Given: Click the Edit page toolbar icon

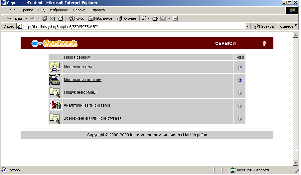Looking at the screenshot, I should tap(163, 18).
